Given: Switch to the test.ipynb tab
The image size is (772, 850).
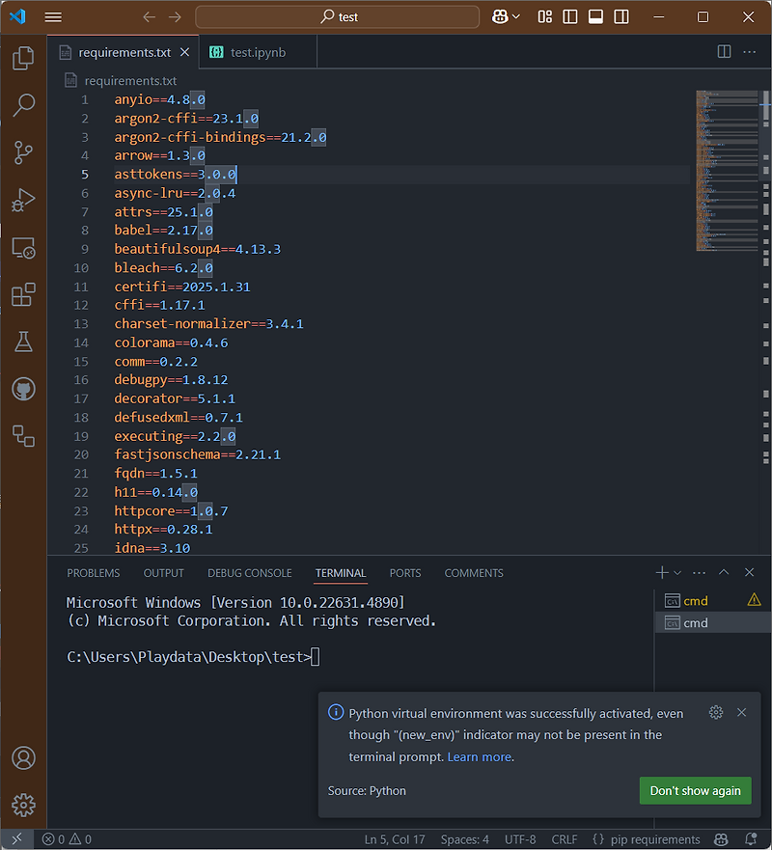Looking at the screenshot, I should pos(257,51).
